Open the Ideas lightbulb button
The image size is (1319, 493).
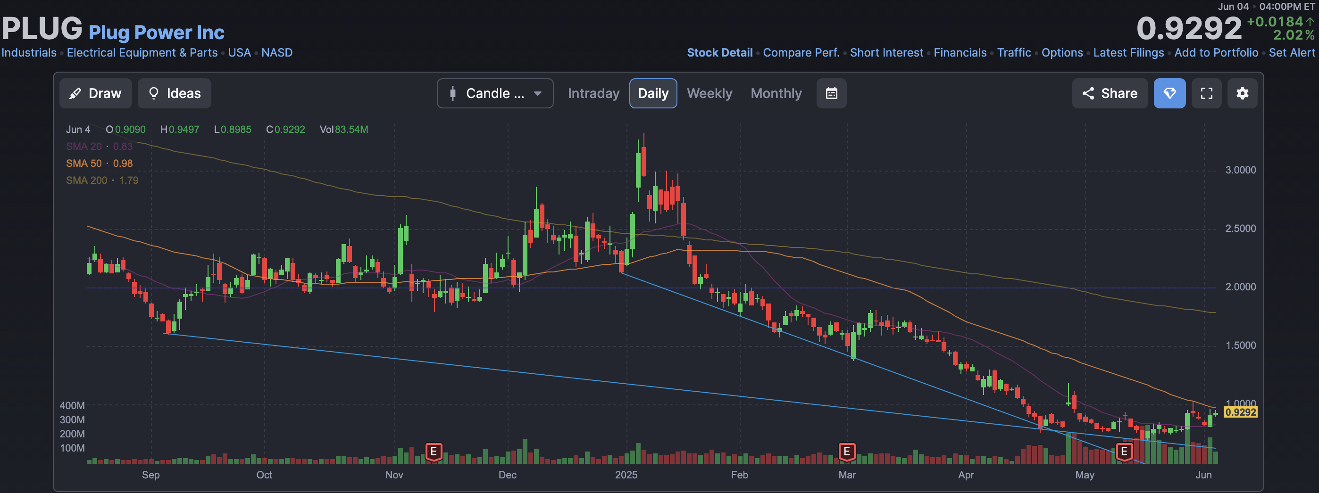174,93
